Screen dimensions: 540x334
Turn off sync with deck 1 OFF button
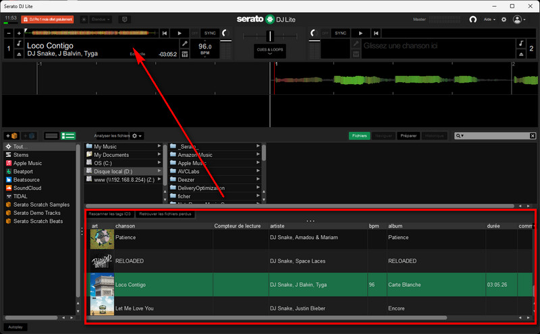tap(194, 33)
